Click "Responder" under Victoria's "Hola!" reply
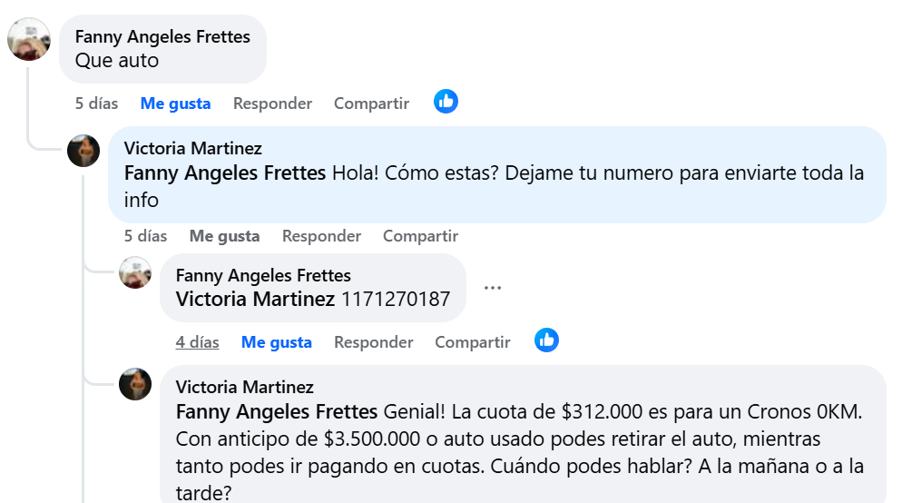Screen dimensions: 902x503 321,236
